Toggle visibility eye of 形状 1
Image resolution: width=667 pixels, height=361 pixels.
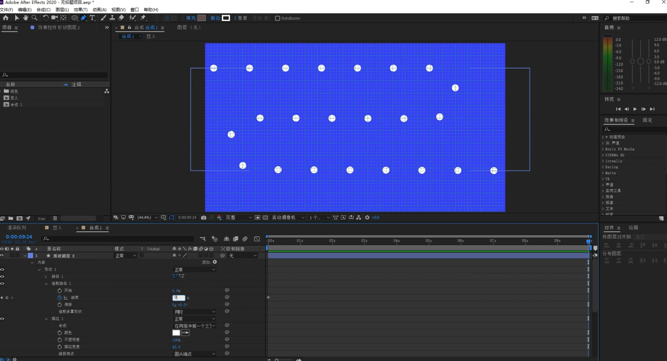click(x=2, y=269)
